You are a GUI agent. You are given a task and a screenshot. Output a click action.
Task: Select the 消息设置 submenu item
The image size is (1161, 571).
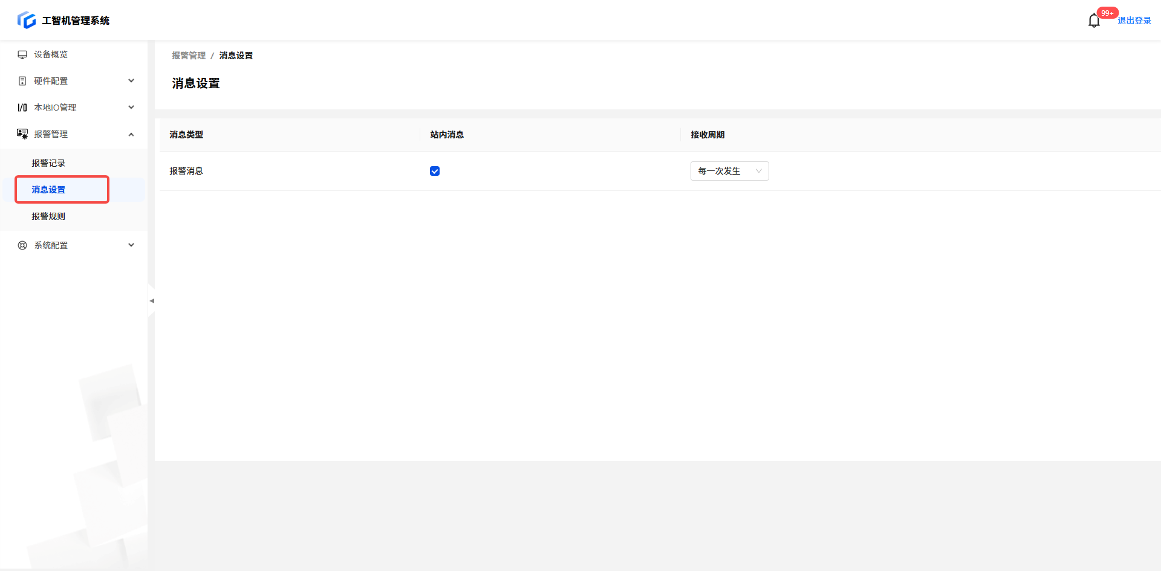[x=74, y=190]
